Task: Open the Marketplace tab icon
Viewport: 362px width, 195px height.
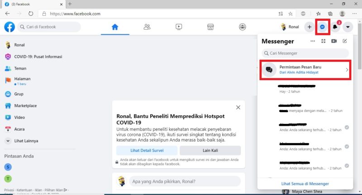Action: (x=210, y=27)
